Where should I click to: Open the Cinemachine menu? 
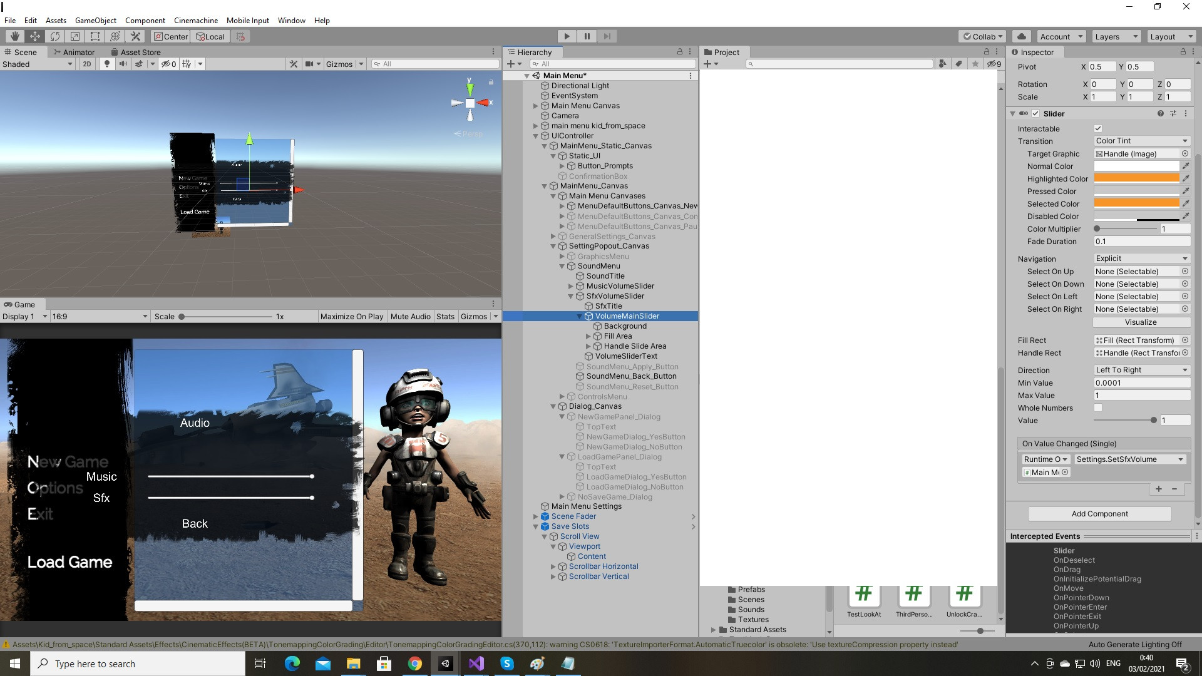click(196, 20)
